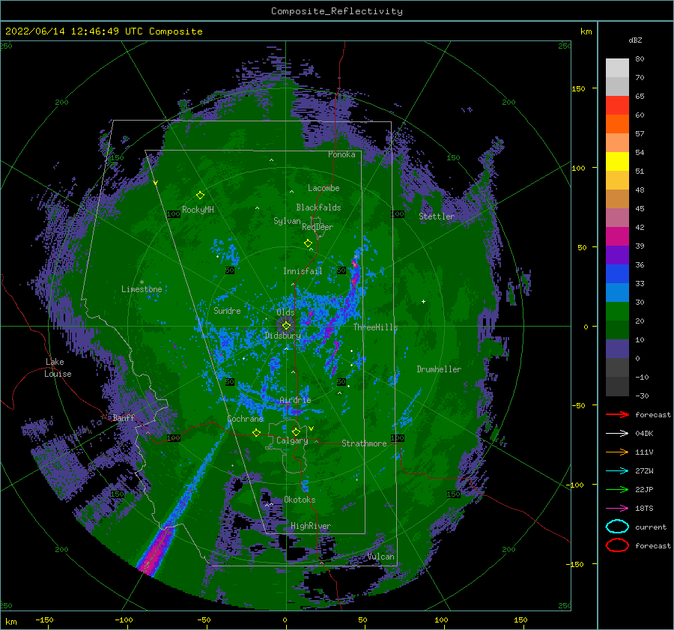
Task: Select the yellow 54-51 dBZ color swatch
Action: tap(617, 162)
